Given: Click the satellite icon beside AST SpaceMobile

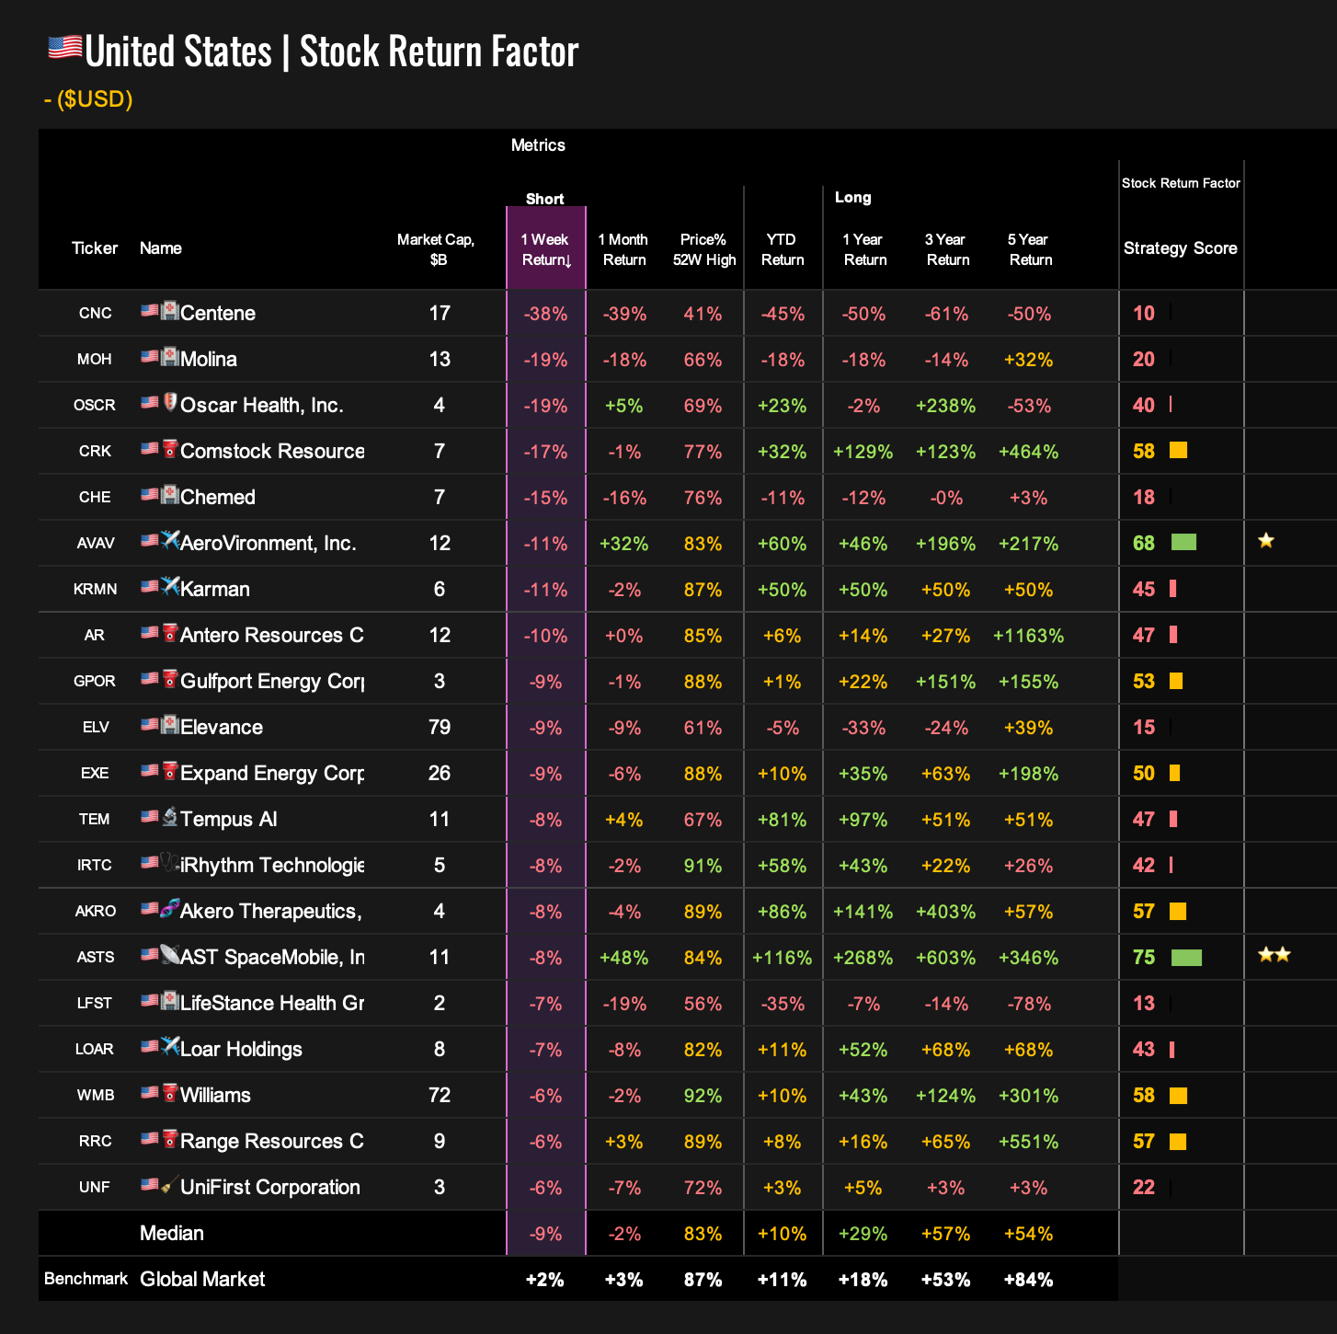Looking at the screenshot, I should point(170,954).
